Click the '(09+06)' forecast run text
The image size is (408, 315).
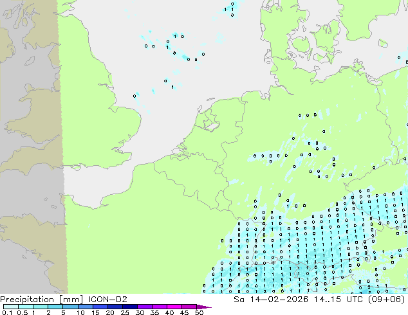[387, 300]
